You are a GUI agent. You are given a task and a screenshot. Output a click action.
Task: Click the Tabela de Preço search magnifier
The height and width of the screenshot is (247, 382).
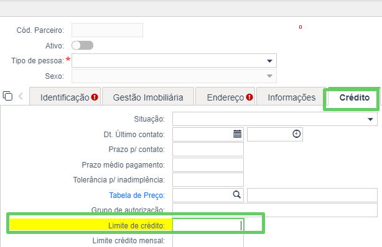(237, 195)
